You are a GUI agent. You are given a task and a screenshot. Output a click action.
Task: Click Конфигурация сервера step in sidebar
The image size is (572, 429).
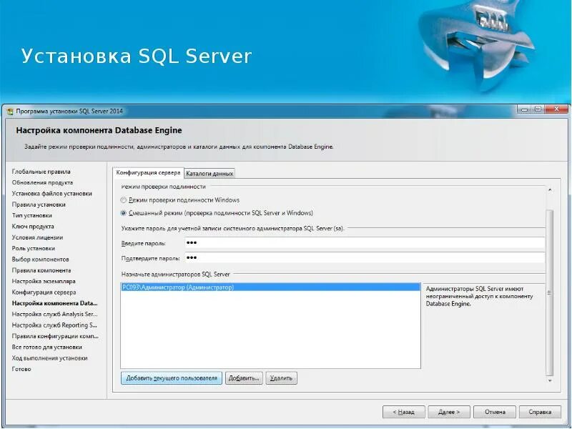pos(44,292)
